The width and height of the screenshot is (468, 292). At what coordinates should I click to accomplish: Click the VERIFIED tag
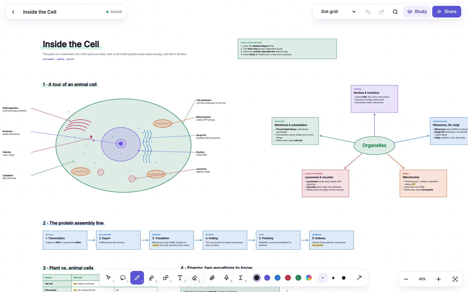tap(61, 59)
